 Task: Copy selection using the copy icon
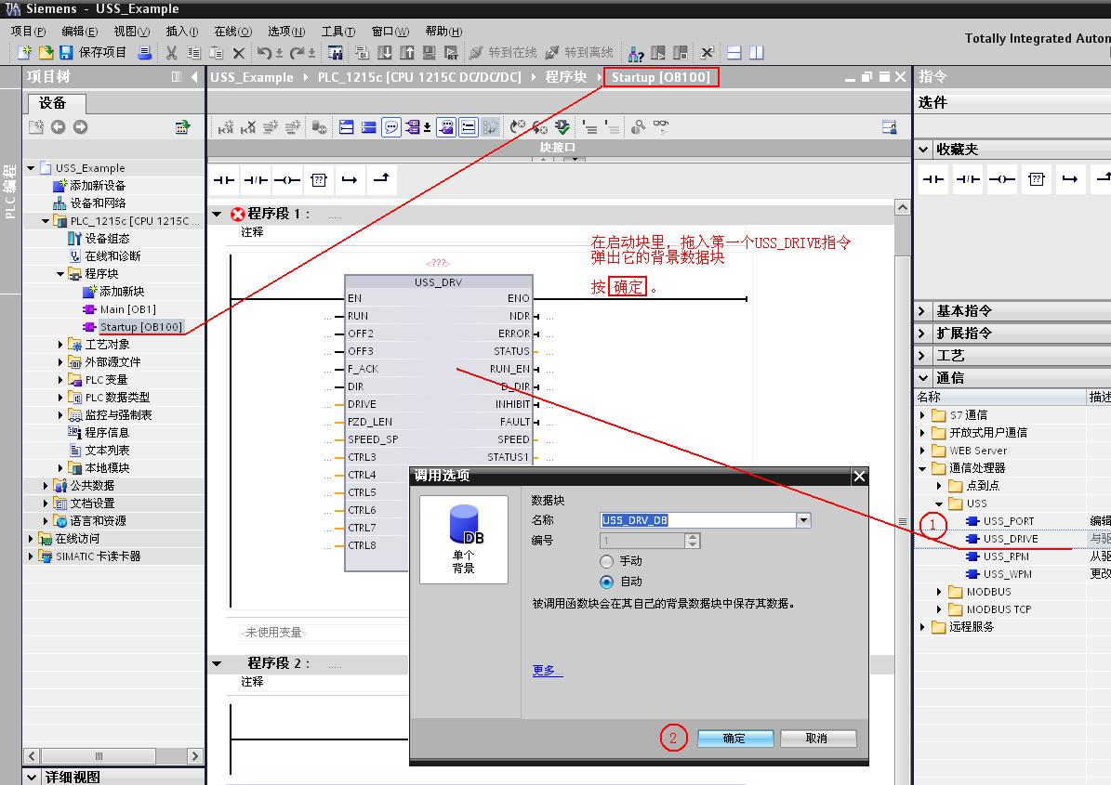pyautogui.click(x=194, y=52)
